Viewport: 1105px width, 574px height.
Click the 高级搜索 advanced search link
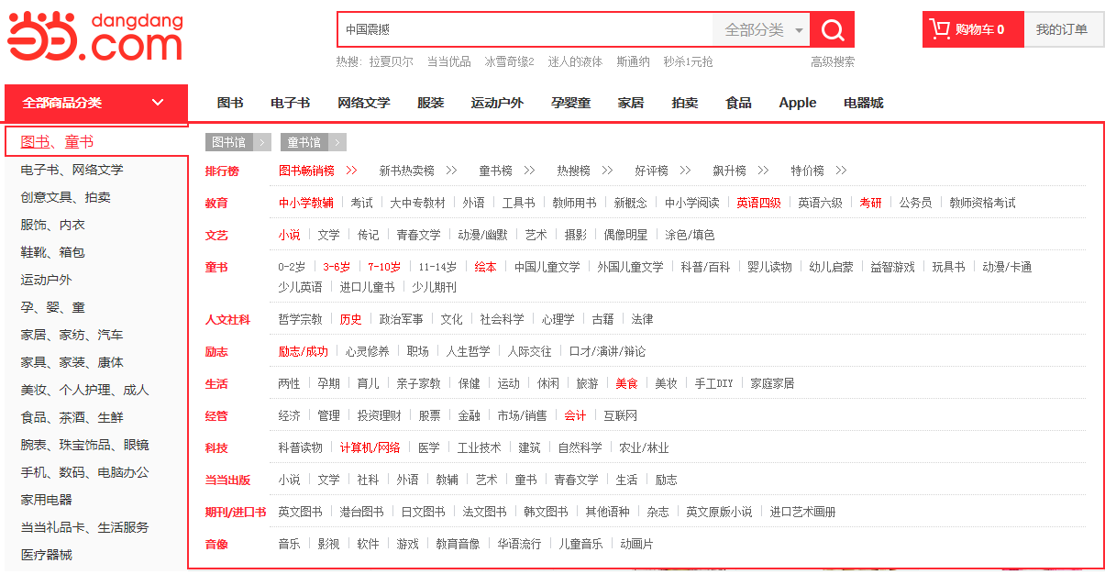[x=832, y=61]
